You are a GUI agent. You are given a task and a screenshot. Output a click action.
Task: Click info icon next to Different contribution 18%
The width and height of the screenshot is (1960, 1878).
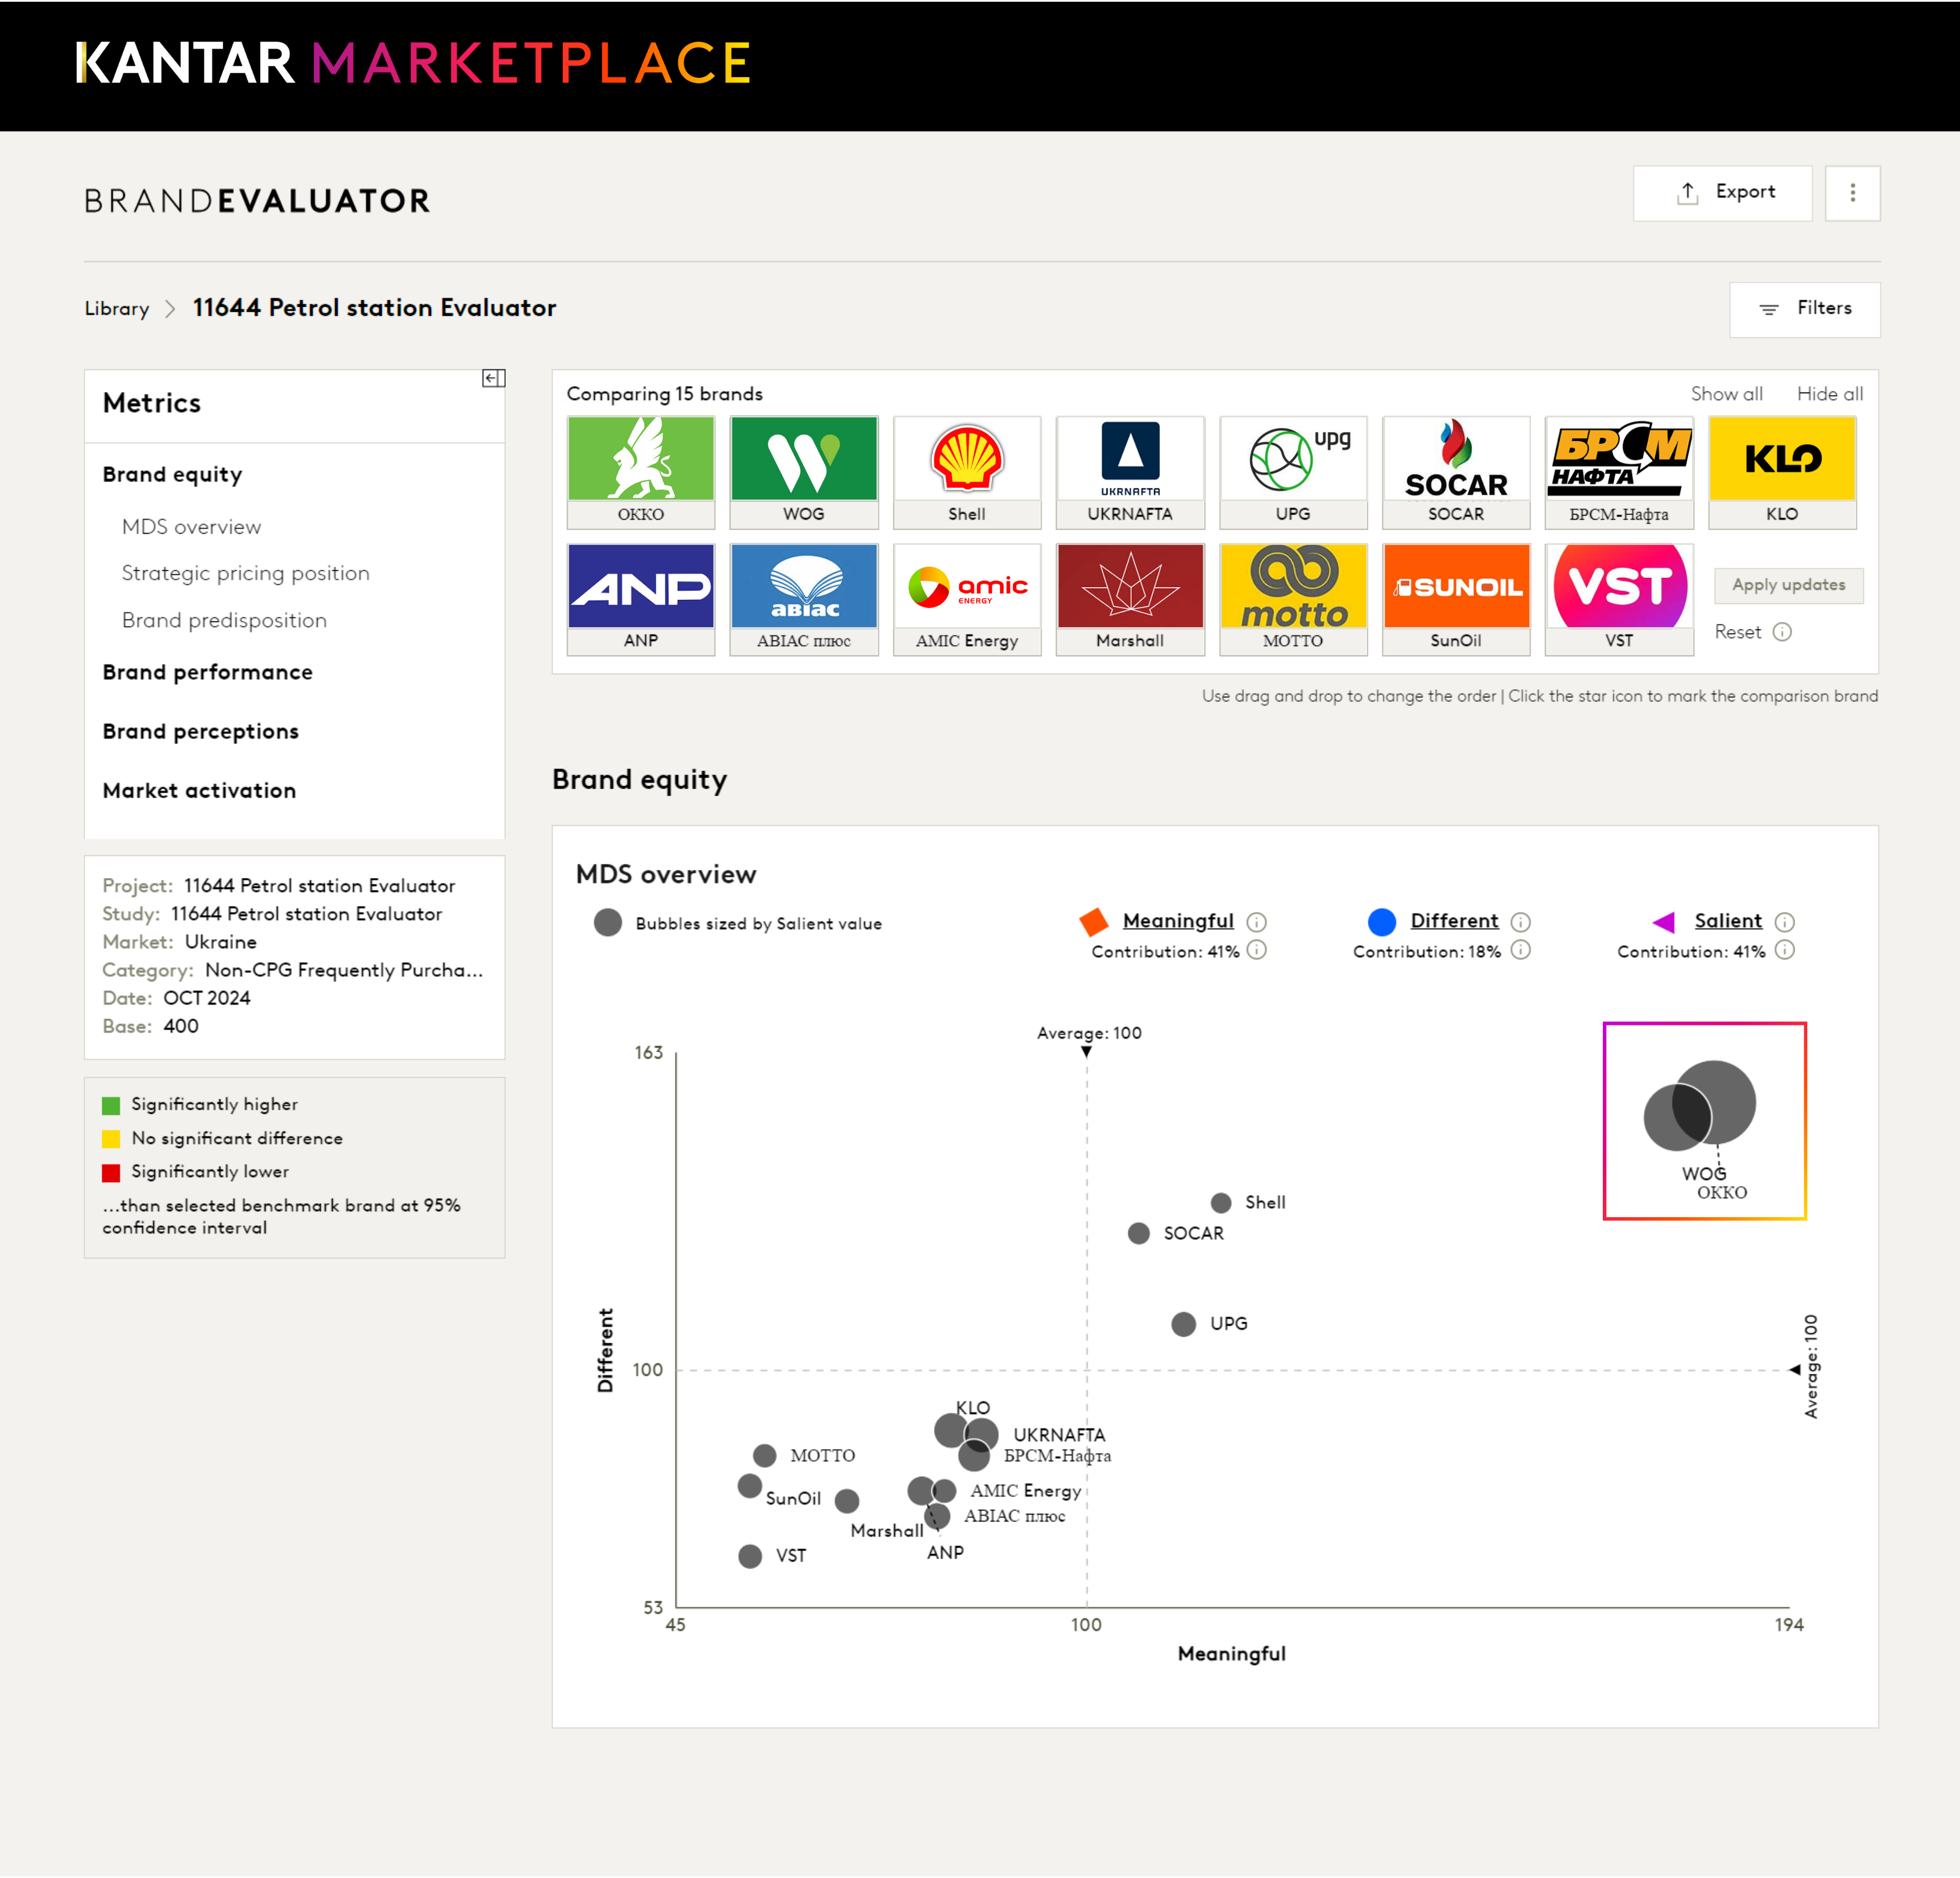click(x=1520, y=950)
